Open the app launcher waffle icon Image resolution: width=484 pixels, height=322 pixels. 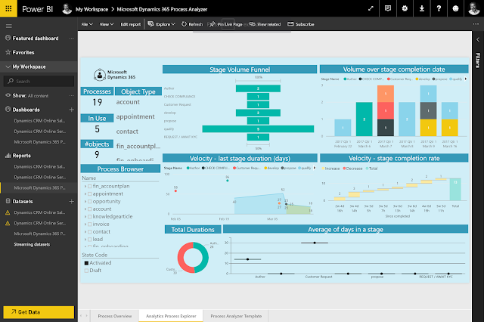8,8
